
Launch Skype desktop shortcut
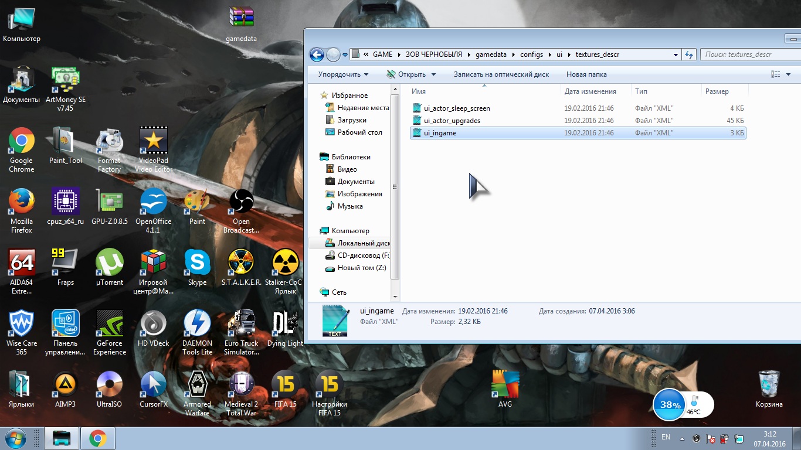click(x=198, y=267)
